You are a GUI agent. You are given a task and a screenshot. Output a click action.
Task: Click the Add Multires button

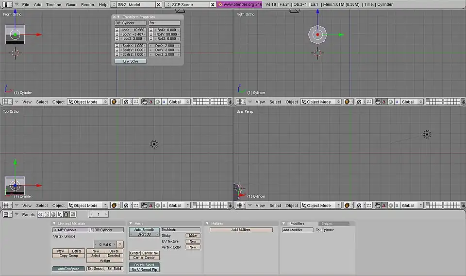241,230
